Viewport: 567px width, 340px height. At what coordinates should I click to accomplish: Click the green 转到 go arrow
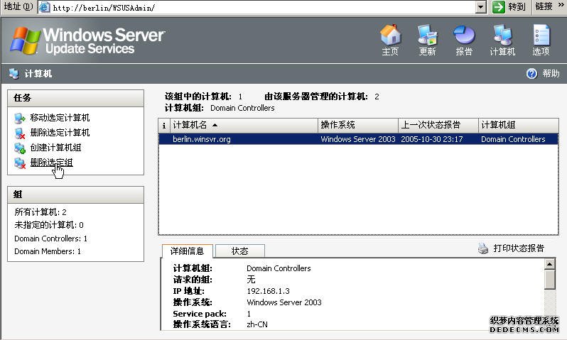(499, 7)
